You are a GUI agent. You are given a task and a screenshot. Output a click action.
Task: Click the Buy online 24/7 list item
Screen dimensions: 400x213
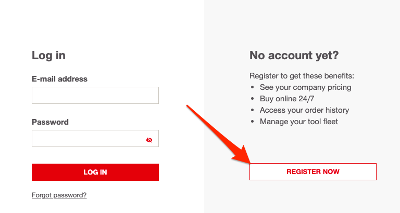(x=287, y=99)
